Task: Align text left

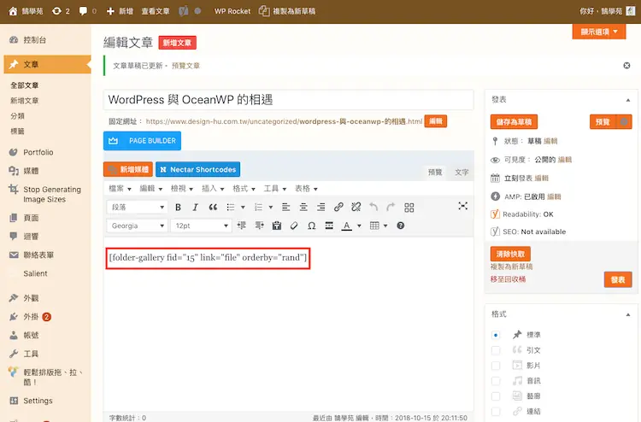Action: point(285,207)
